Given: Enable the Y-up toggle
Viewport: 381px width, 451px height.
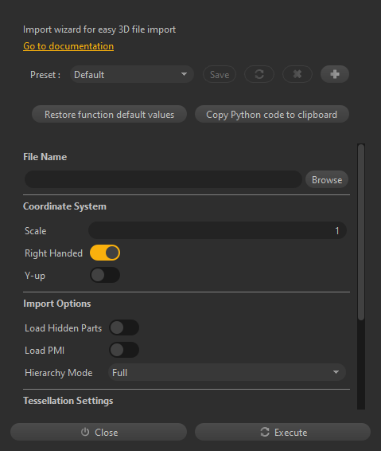Looking at the screenshot, I should pyautogui.click(x=105, y=275).
